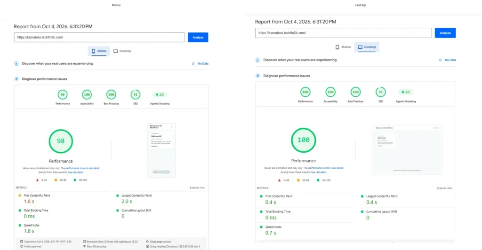Click No Data label in Desktop report
The width and height of the screenshot is (482, 250).
click(x=450, y=60)
